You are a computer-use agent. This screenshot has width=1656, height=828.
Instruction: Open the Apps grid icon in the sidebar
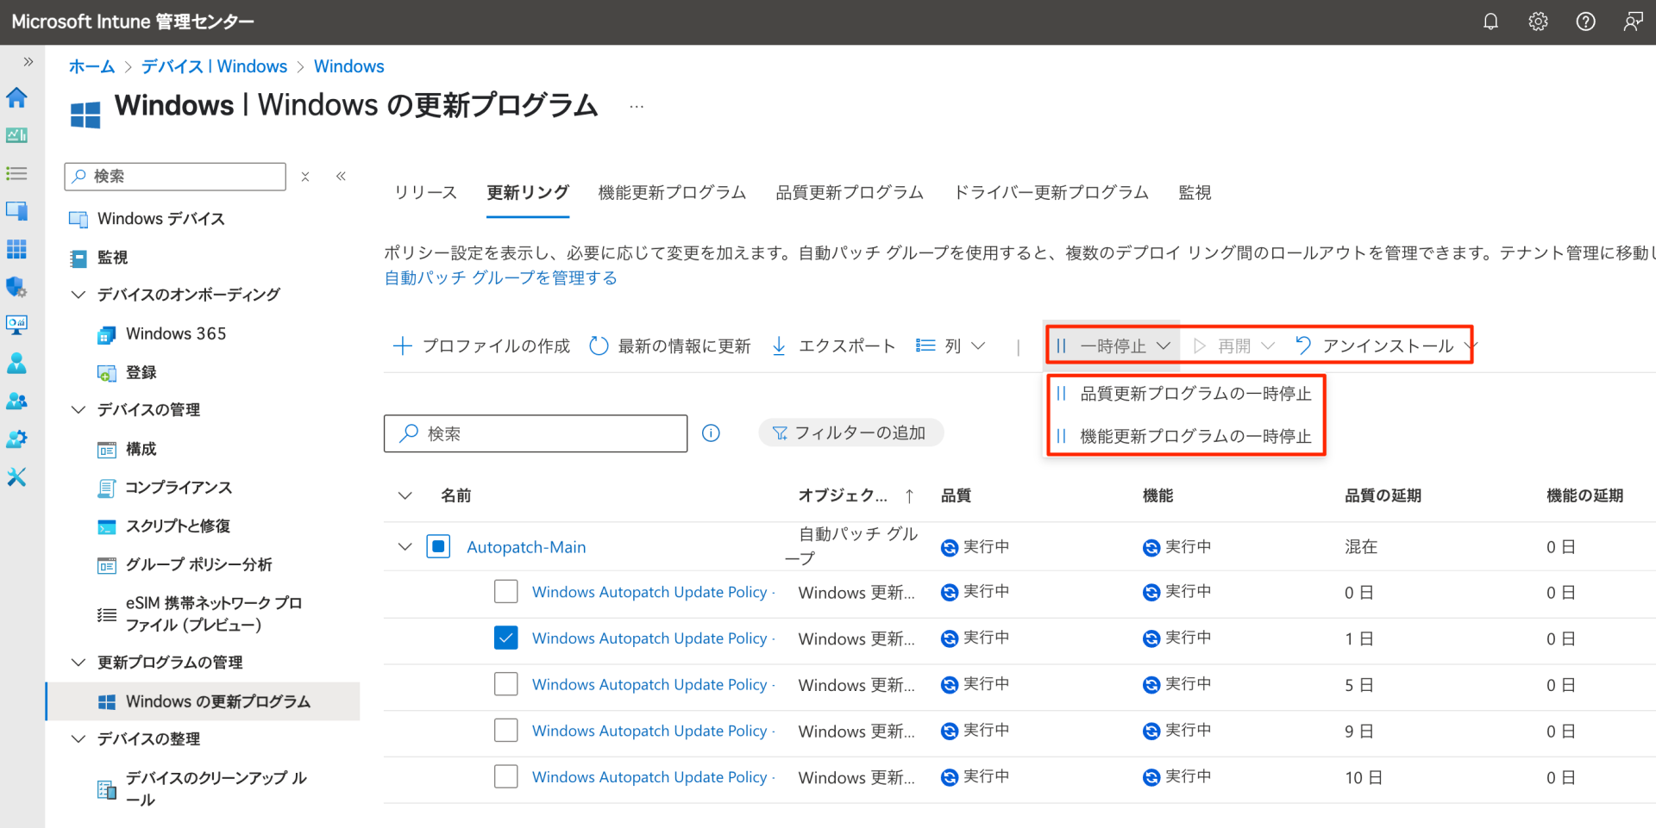point(17,249)
